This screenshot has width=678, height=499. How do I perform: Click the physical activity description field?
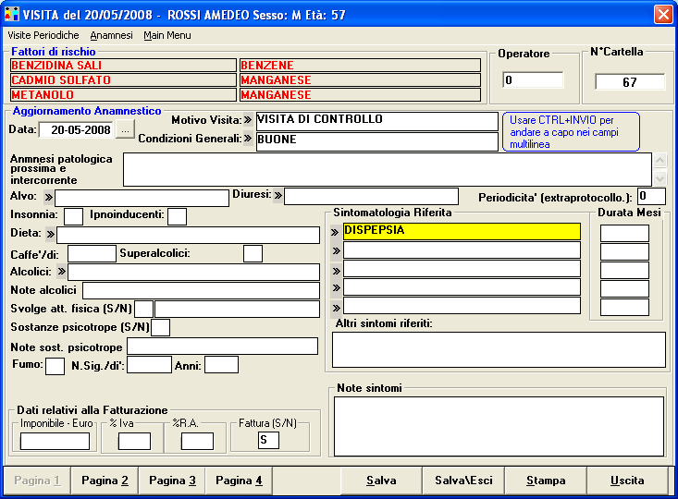(237, 310)
